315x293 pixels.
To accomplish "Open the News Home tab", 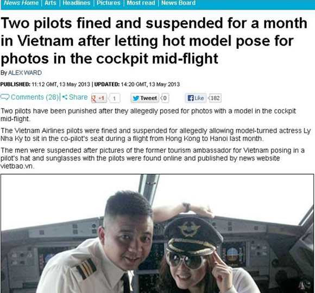I will [21, 3].
